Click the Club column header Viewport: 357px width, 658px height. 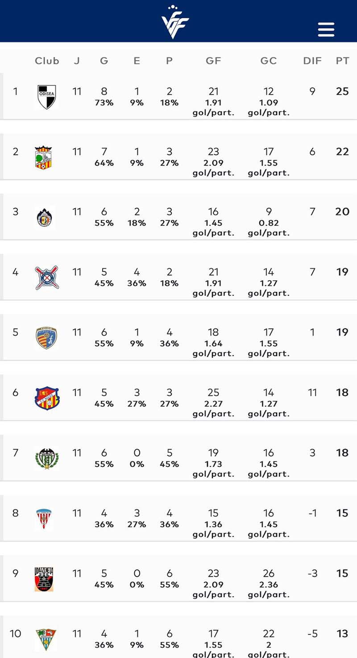click(x=47, y=61)
